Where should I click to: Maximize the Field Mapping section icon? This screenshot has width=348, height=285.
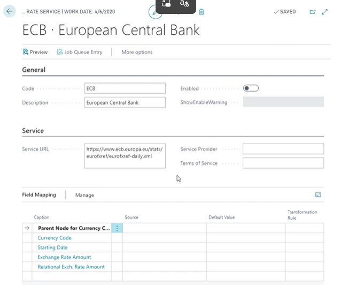pos(318,194)
